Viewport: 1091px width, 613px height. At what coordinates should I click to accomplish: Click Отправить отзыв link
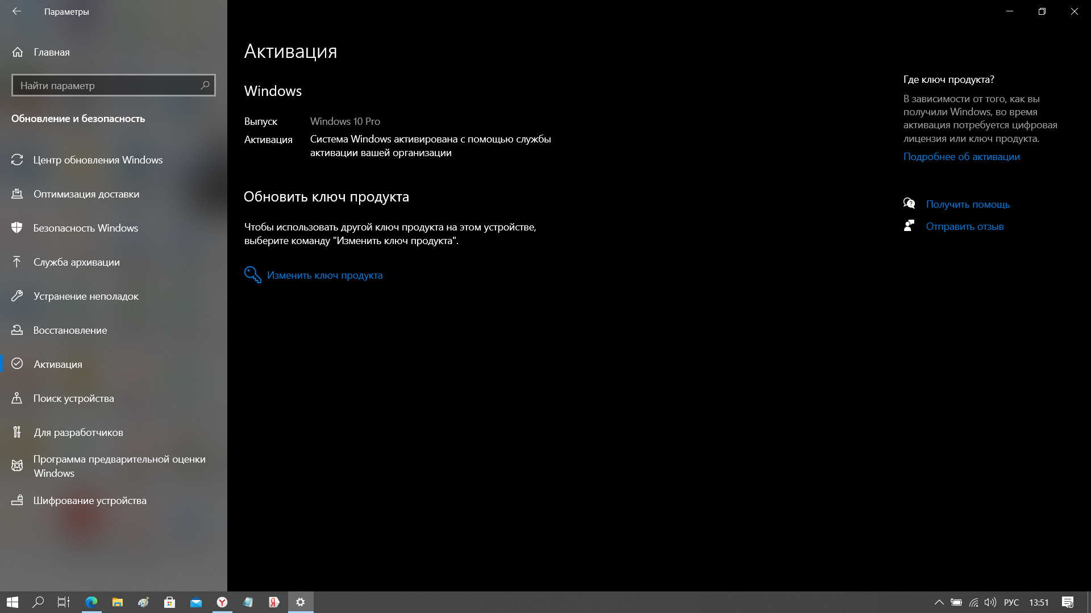(965, 226)
